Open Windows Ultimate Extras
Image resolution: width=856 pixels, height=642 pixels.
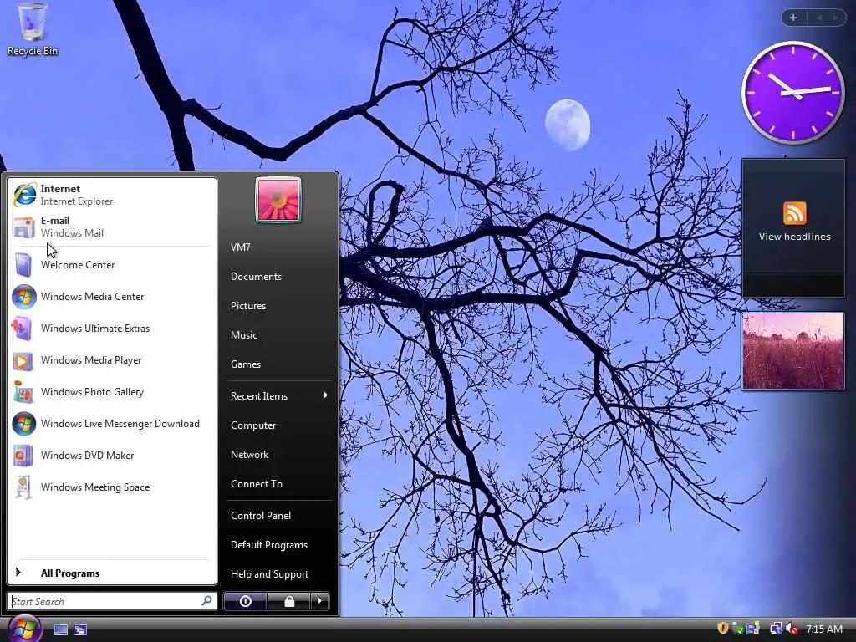coord(111,328)
